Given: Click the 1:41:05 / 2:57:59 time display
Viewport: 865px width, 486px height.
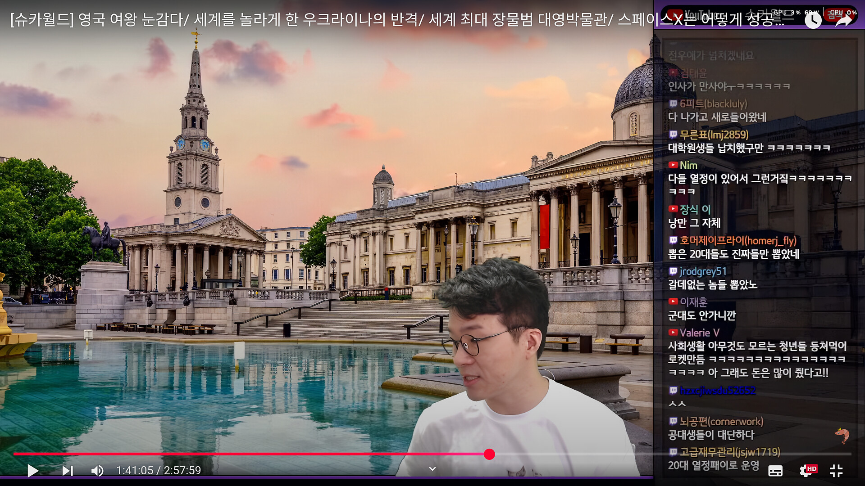Looking at the screenshot, I should 159,471.
